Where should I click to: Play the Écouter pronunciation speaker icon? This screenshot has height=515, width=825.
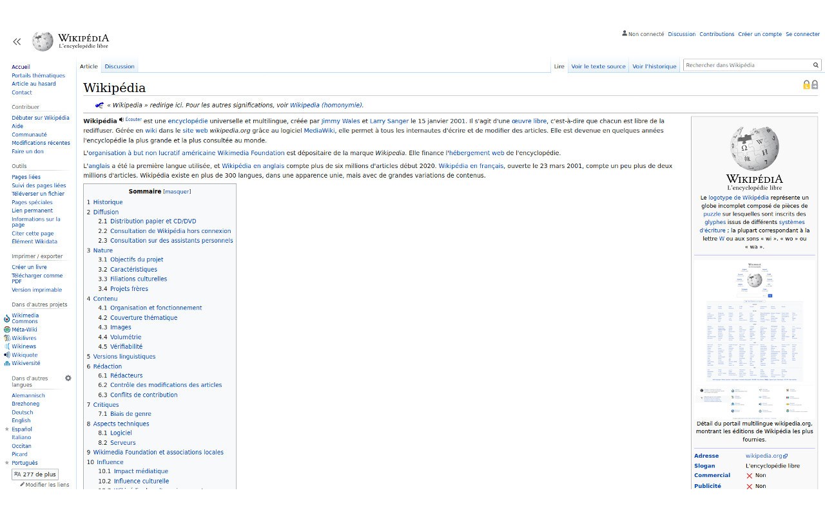click(x=122, y=120)
